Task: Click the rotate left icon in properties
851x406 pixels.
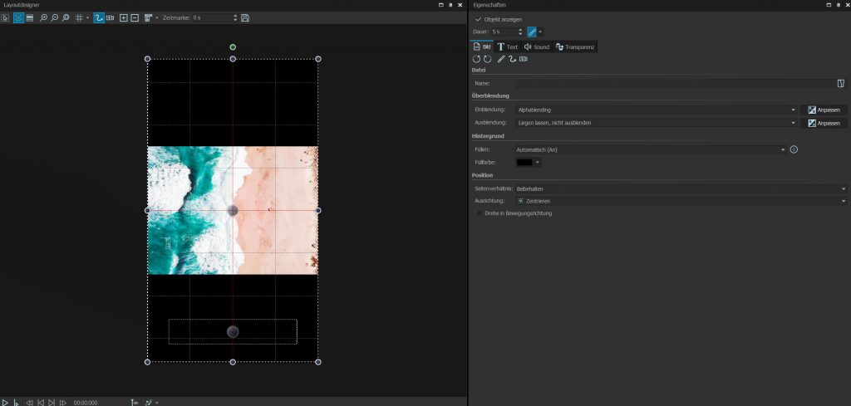Action: point(477,59)
